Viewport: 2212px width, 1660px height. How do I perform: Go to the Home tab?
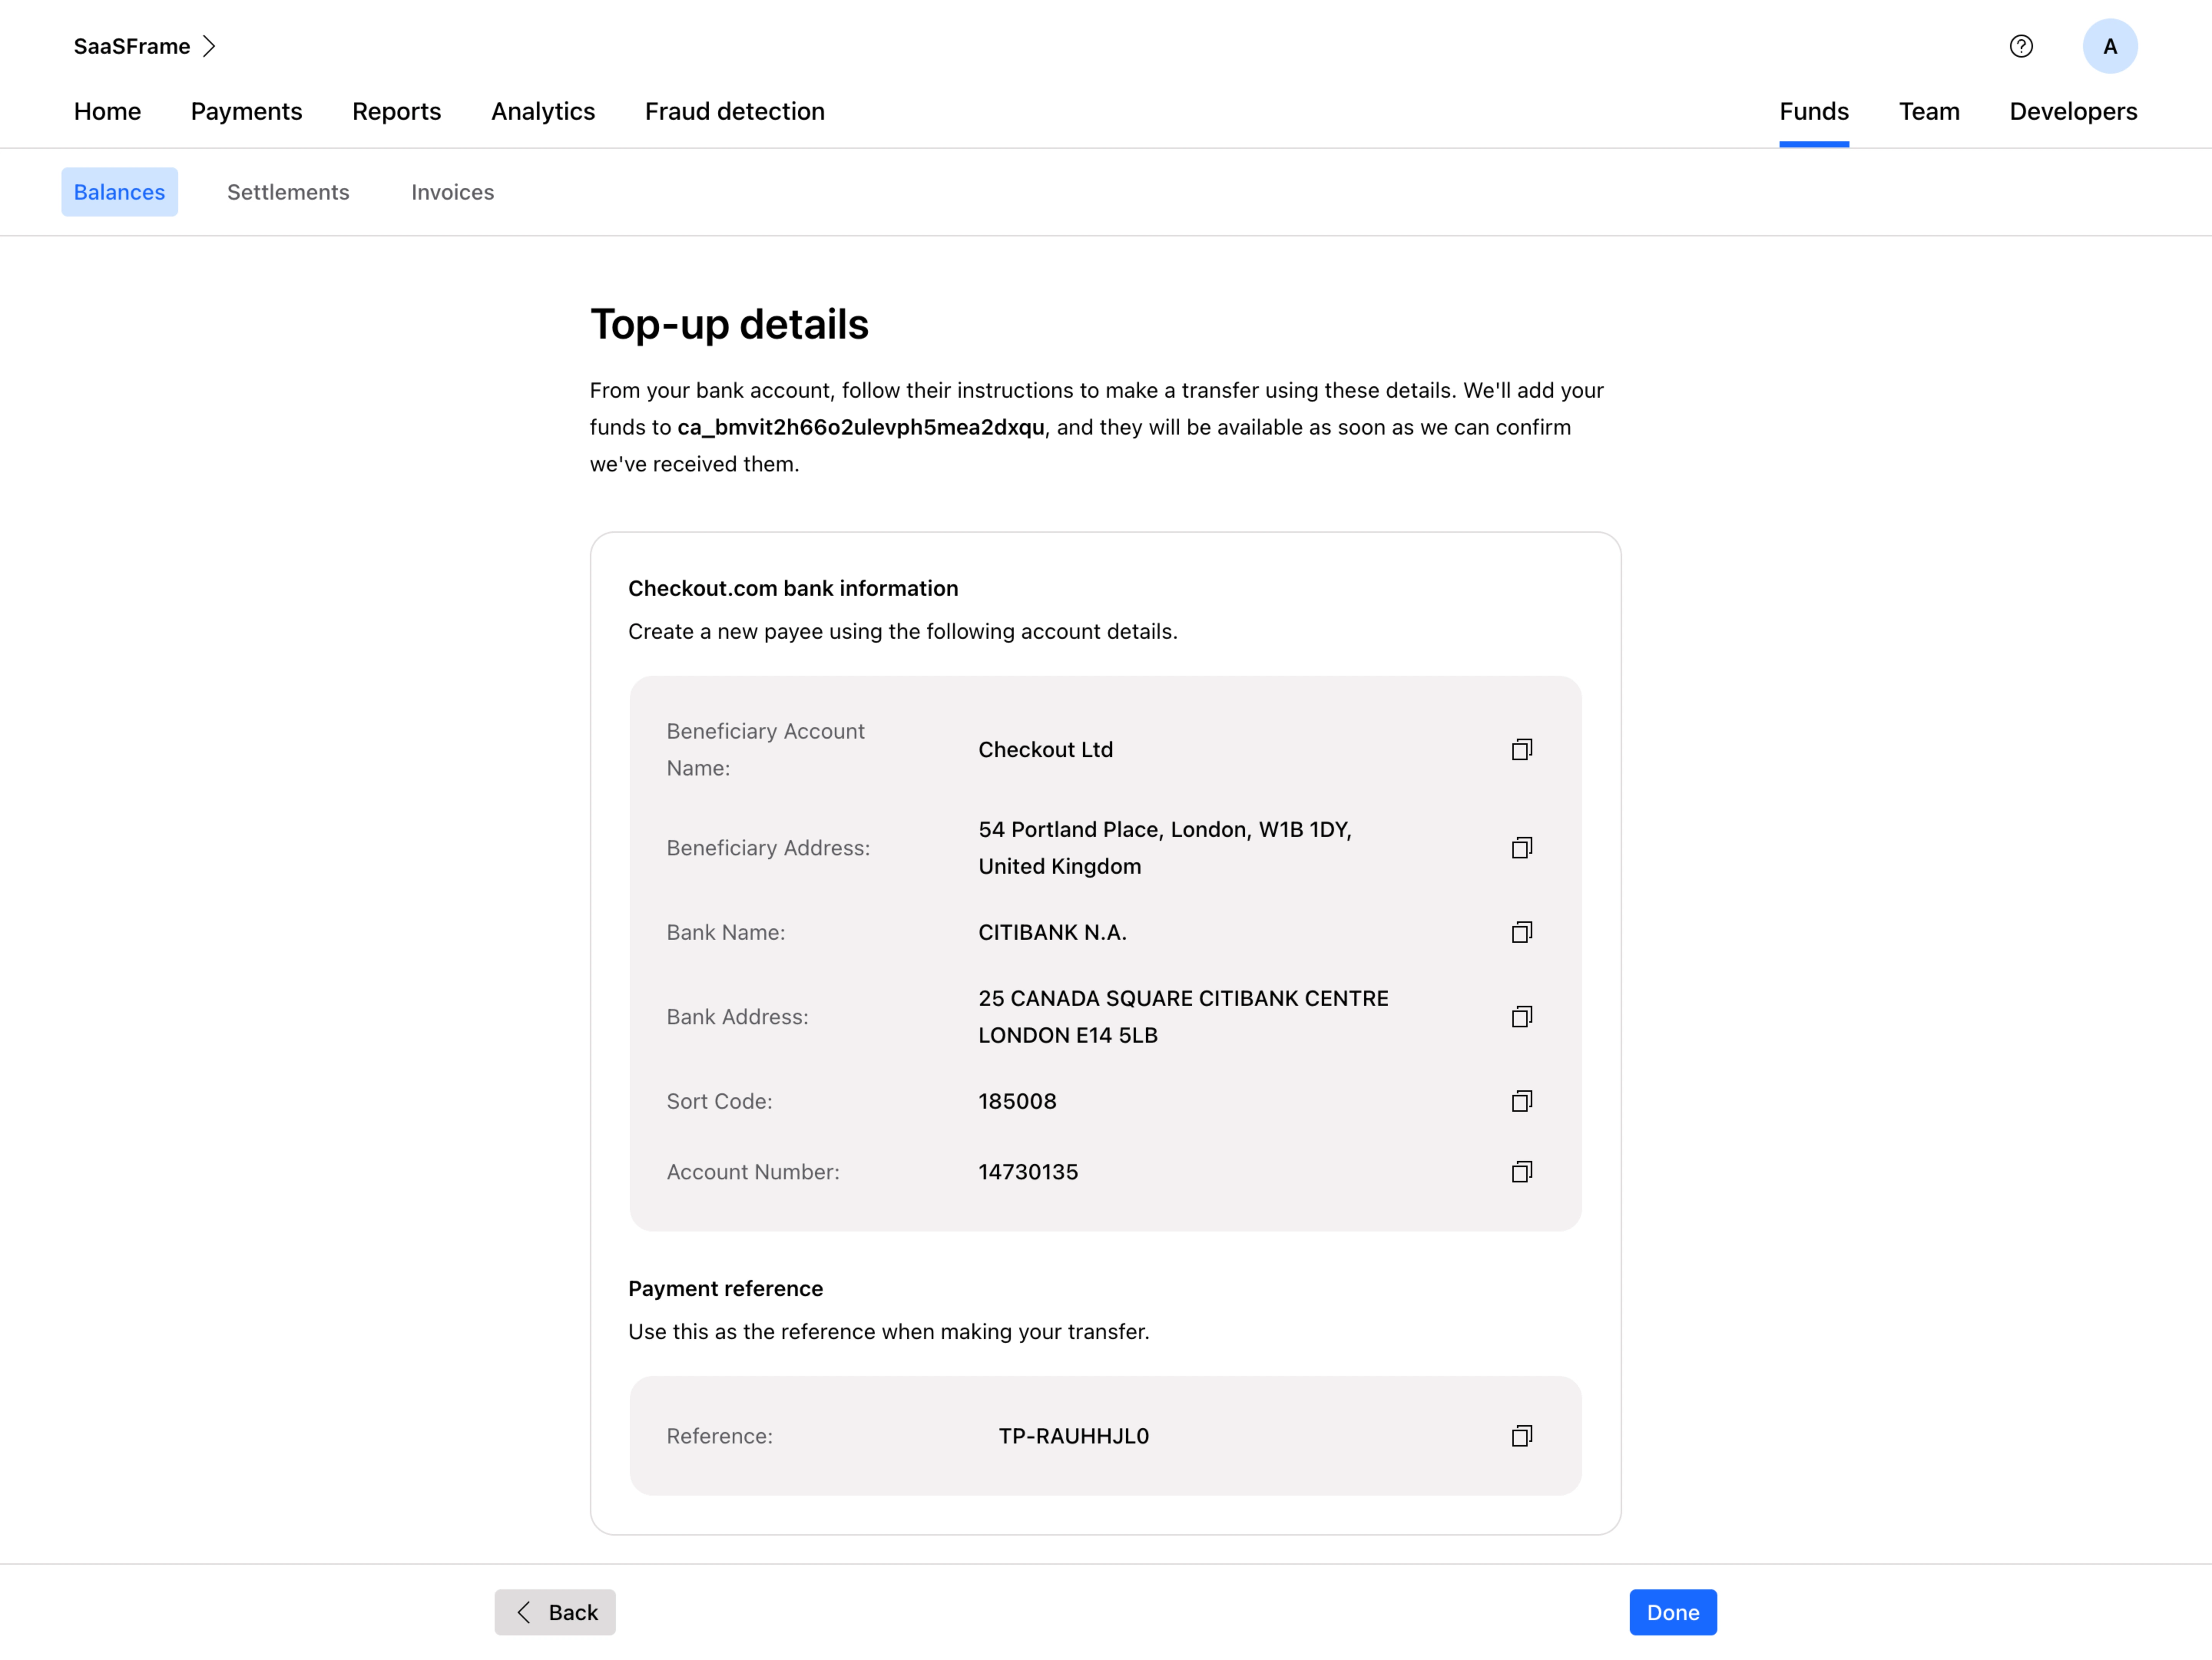point(107,111)
